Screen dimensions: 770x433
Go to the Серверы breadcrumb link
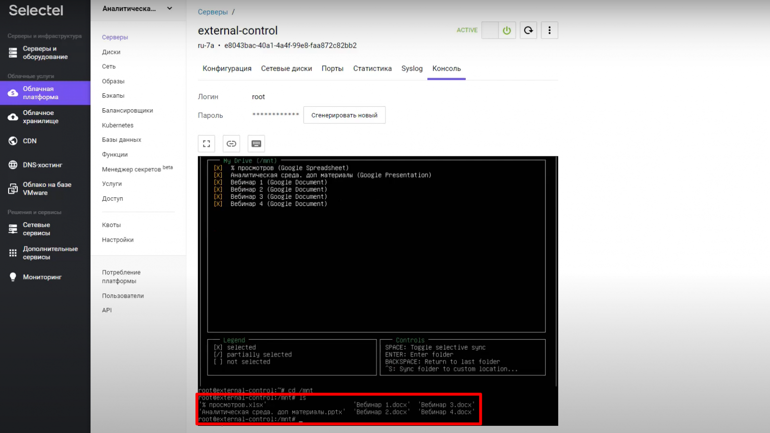click(213, 12)
